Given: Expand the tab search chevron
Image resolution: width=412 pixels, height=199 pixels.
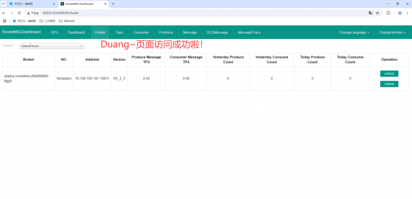Looking at the screenshot, I should pos(3,4).
